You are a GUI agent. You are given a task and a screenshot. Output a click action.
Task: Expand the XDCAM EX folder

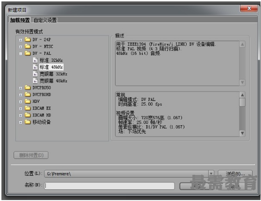tap(21, 108)
